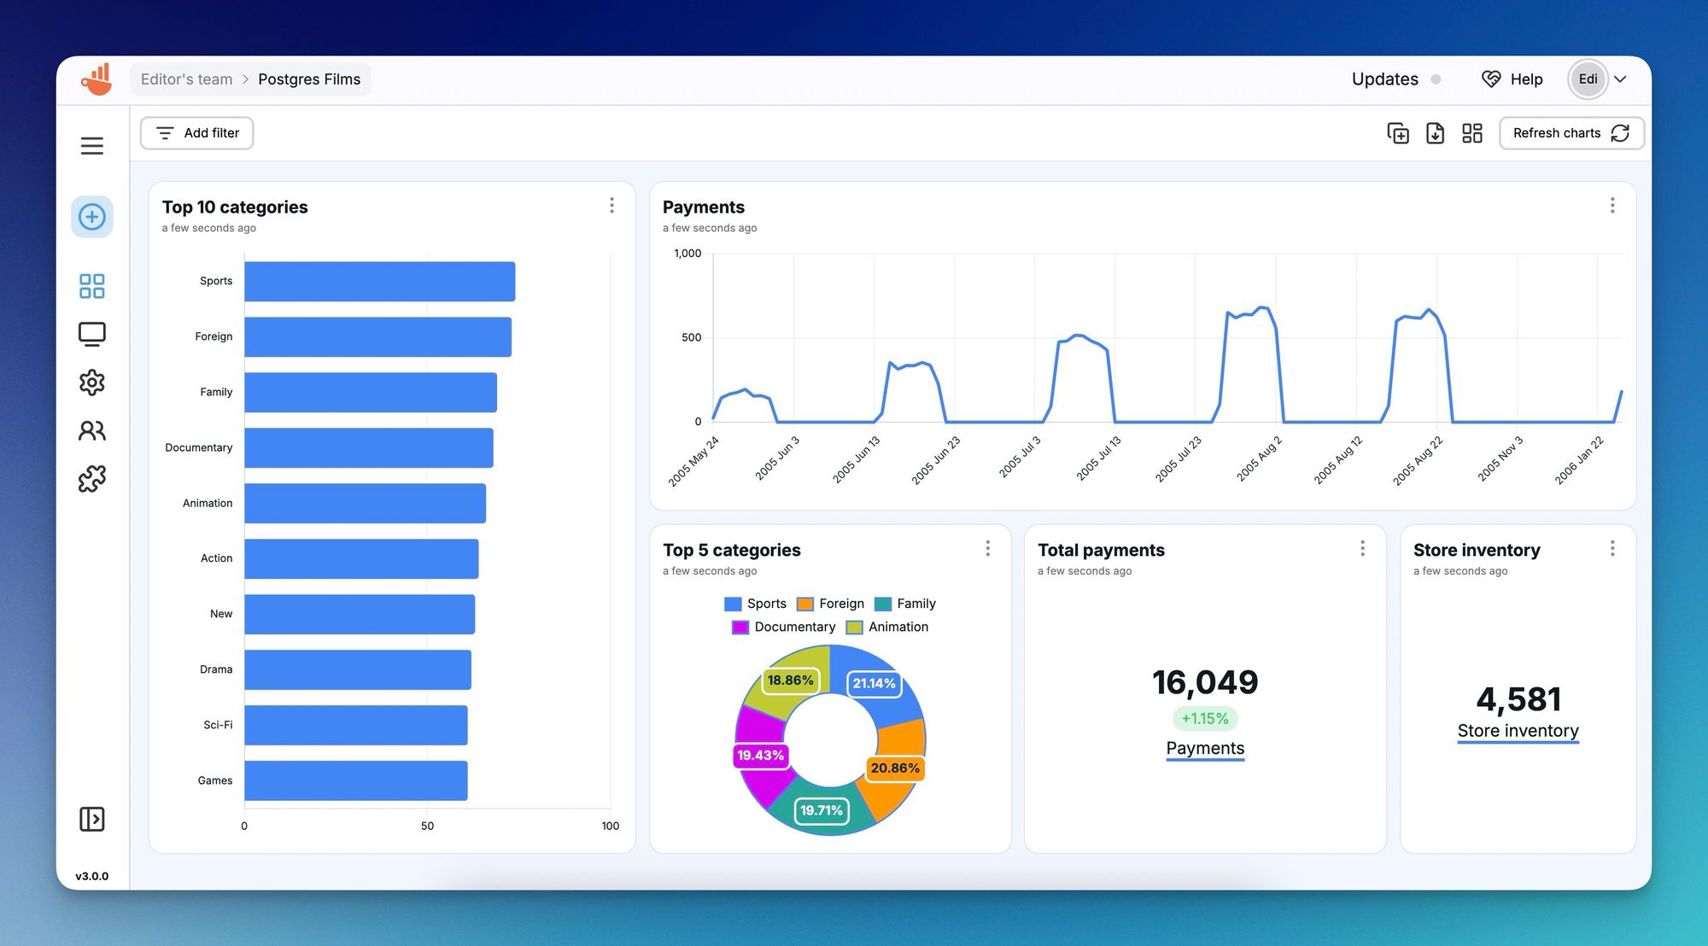Screen dimensions: 1708x946
Task: Expand the Payments chart overflow menu
Action: 1612,207
